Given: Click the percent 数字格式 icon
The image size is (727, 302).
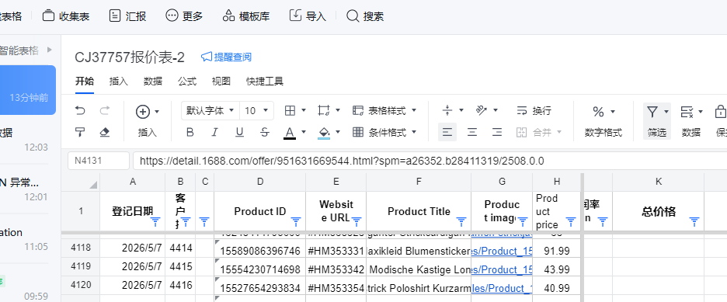Looking at the screenshot, I should 598,112.
